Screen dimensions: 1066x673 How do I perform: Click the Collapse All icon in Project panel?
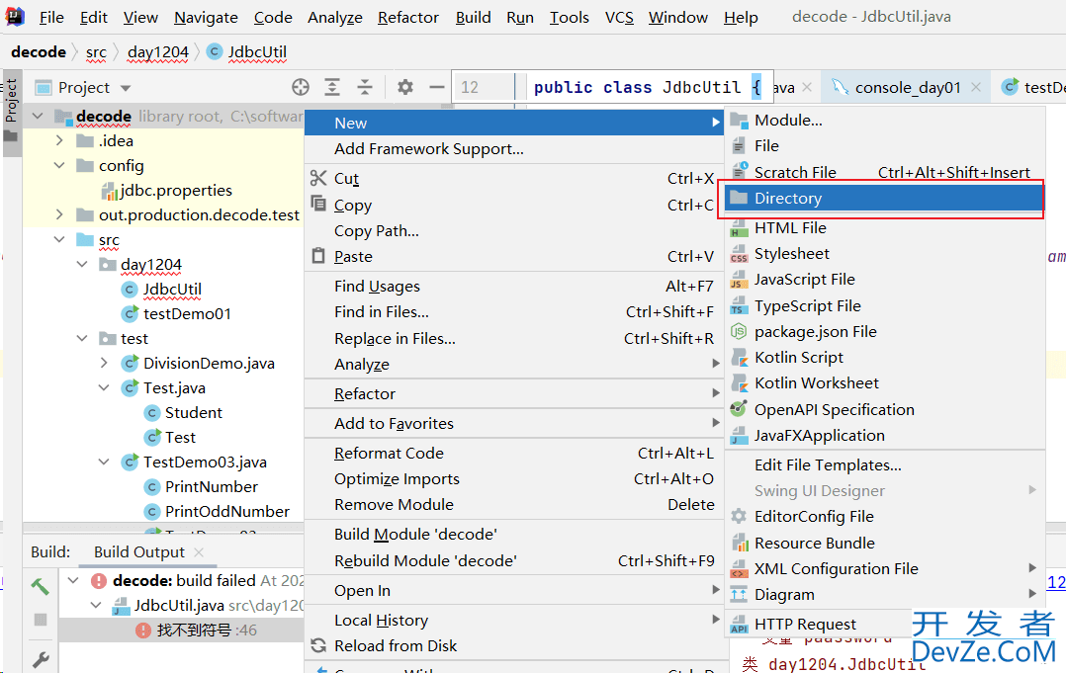[366, 87]
